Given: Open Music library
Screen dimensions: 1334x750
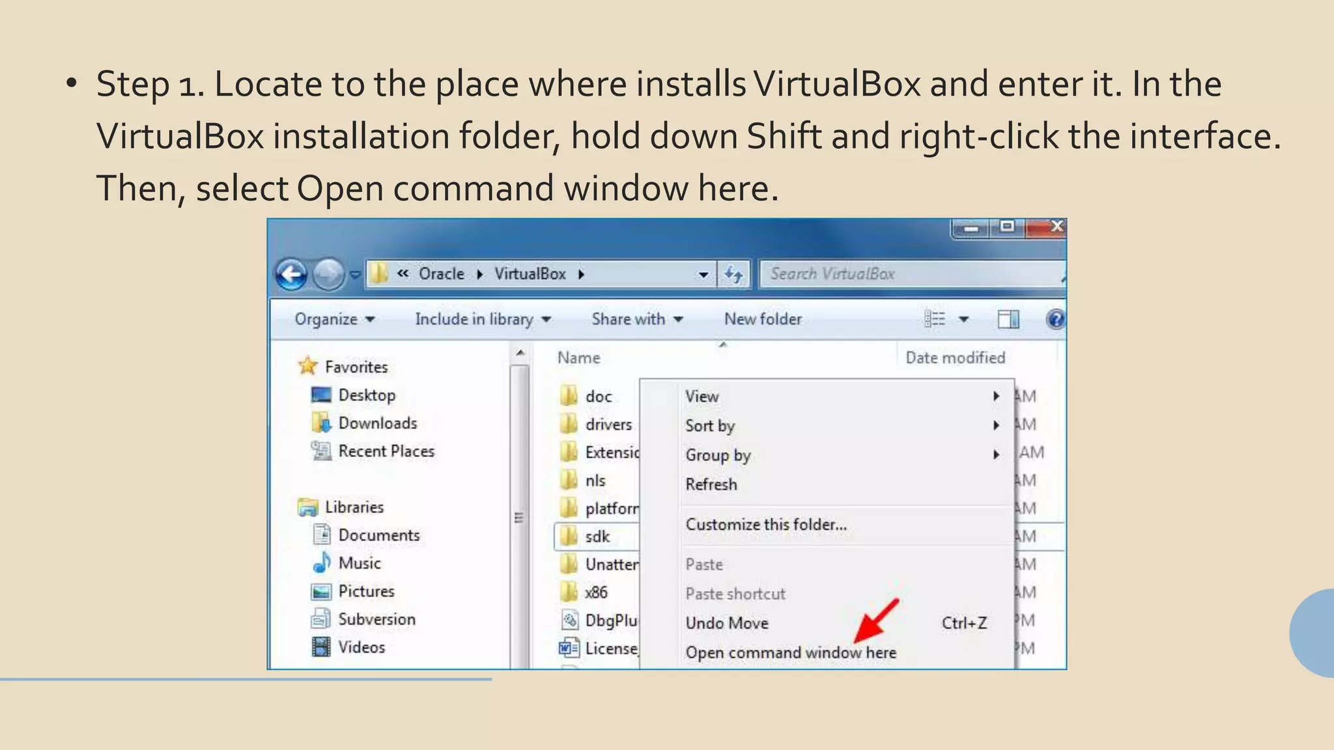Looking at the screenshot, I should (x=360, y=563).
